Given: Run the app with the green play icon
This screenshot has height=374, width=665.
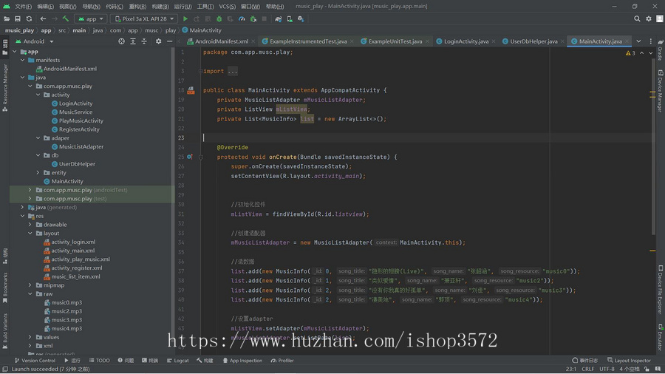Looking at the screenshot, I should pyautogui.click(x=185, y=18).
